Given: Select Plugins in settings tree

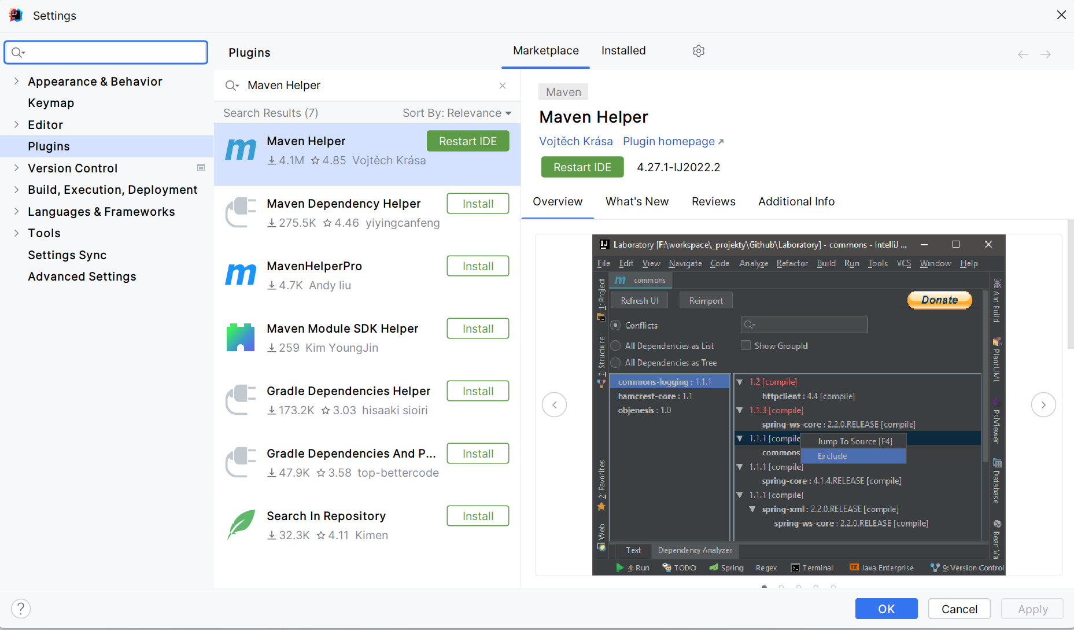Looking at the screenshot, I should click(x=107, y=146).
